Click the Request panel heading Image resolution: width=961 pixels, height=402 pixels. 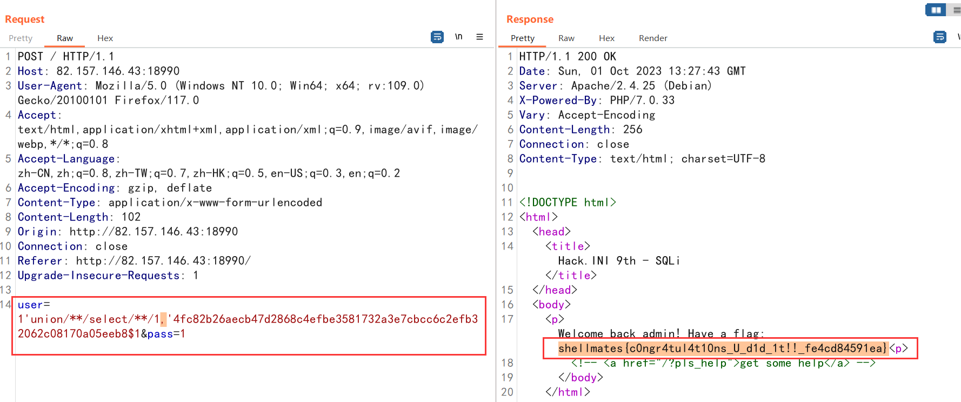coord(24,19)
